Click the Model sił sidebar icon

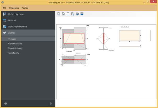point(4,20)
